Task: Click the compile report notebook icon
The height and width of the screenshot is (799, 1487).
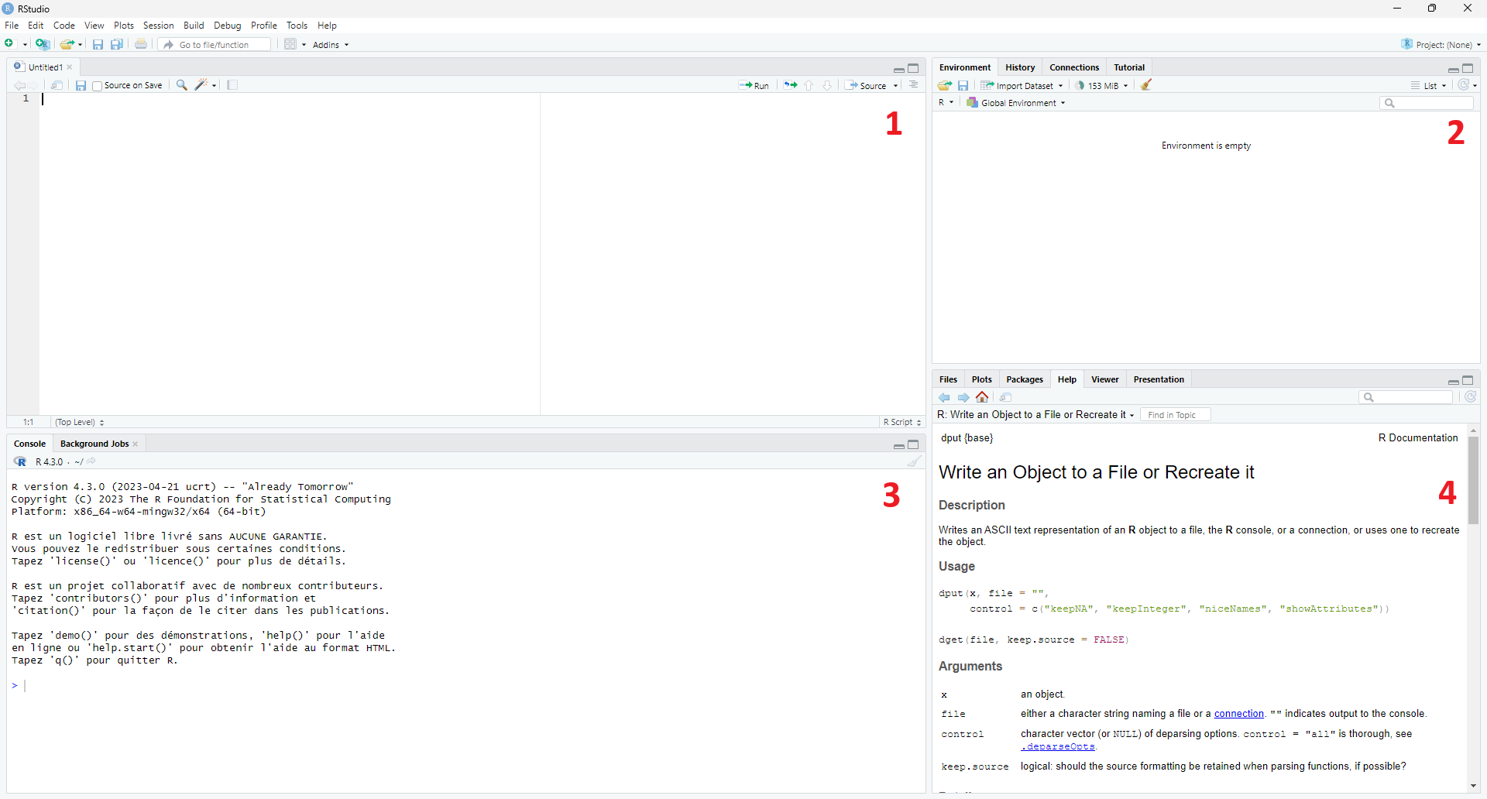Action: coord(232,85)
